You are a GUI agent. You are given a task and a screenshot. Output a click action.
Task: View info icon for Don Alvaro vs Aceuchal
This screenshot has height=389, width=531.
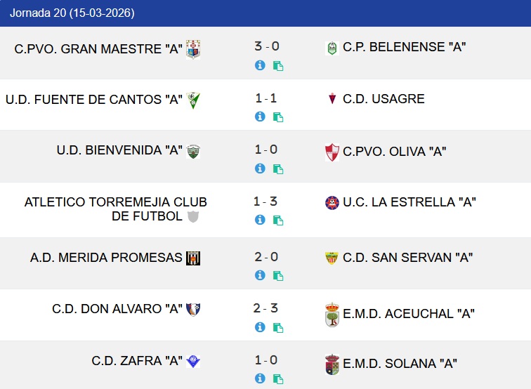(260, 327)
